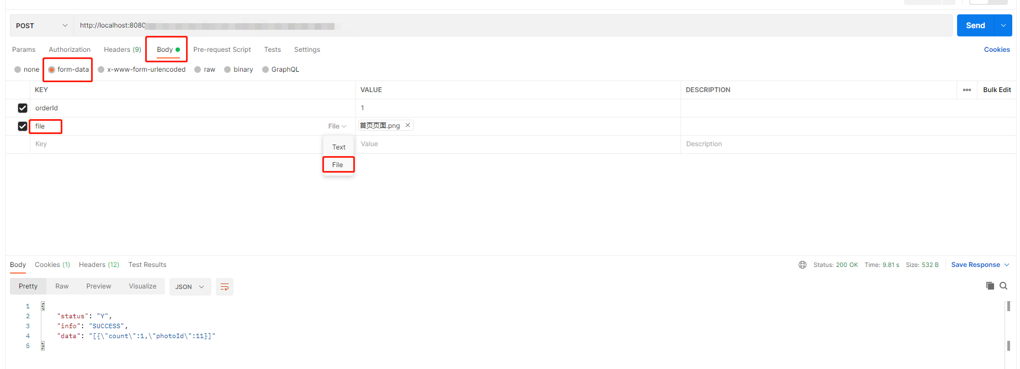
Task: Uncheck the file row checkbox
Action: click(x=23, y=126)
